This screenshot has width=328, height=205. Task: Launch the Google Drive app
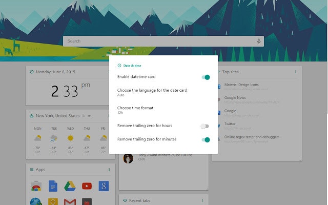[x=70, y=186]
